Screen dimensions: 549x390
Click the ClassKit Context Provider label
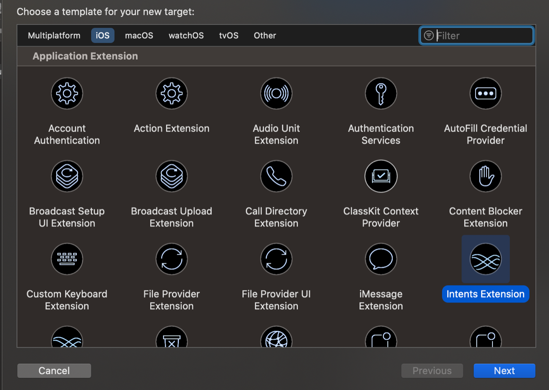click(381, 217)
